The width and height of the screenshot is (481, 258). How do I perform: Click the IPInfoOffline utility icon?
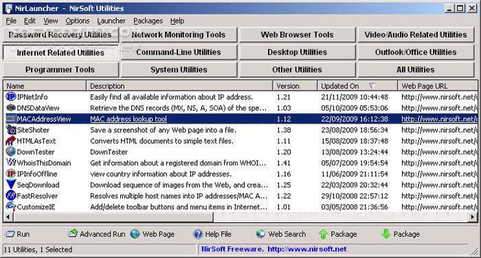[11, 174]
